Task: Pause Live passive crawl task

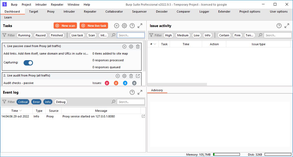Action: tap(124, 47)
